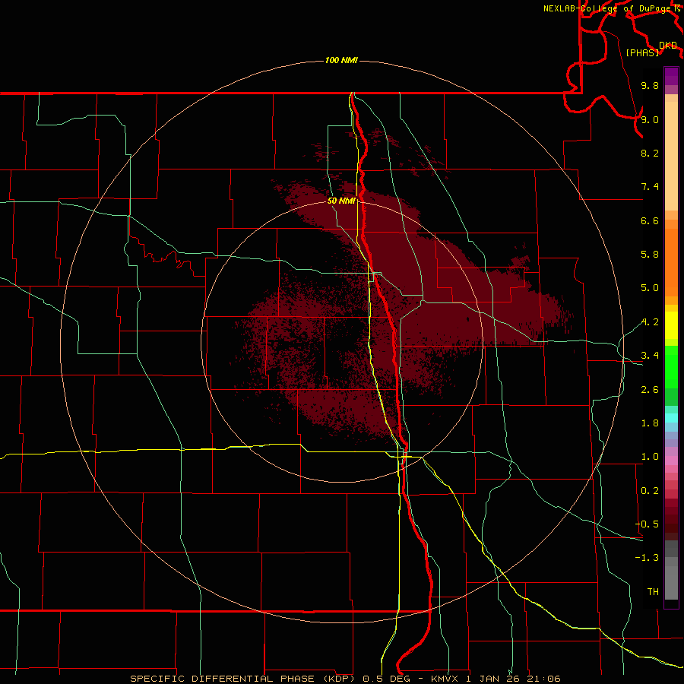Pick the bright orange color bar segment

click(671, 263)
